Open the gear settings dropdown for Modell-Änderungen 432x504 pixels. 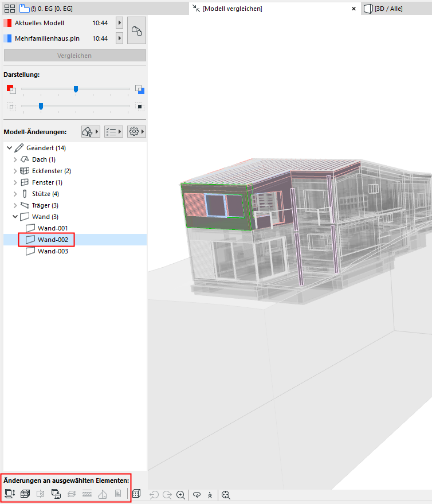tap(136, 131)
